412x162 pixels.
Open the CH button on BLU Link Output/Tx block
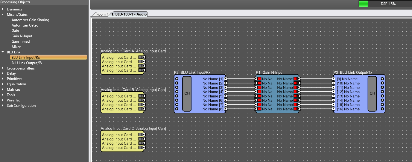372,94
